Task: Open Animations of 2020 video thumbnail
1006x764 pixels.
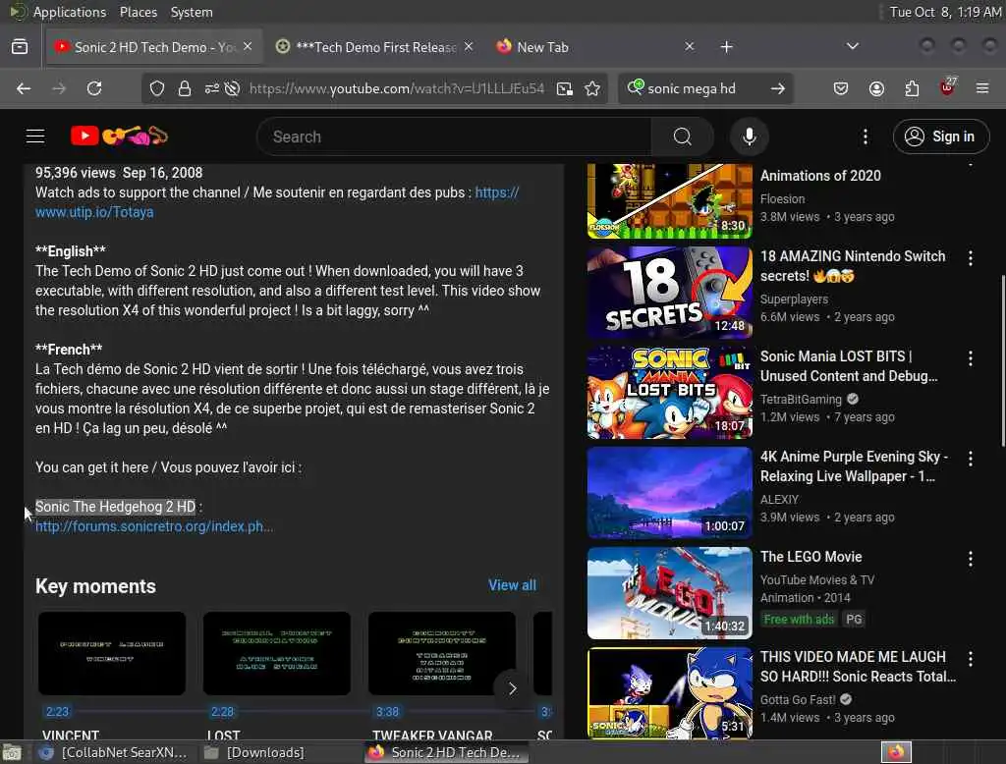Action: click(x=669, y=200)
